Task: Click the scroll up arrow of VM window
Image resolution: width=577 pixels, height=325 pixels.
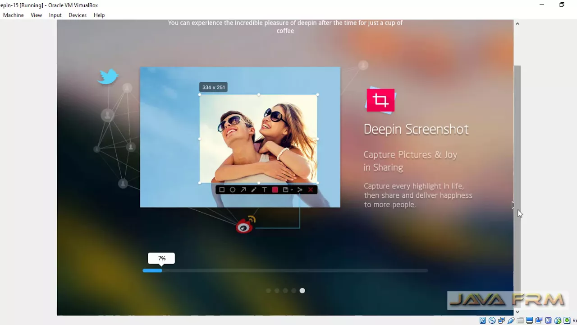Action: tap(517, 23)
